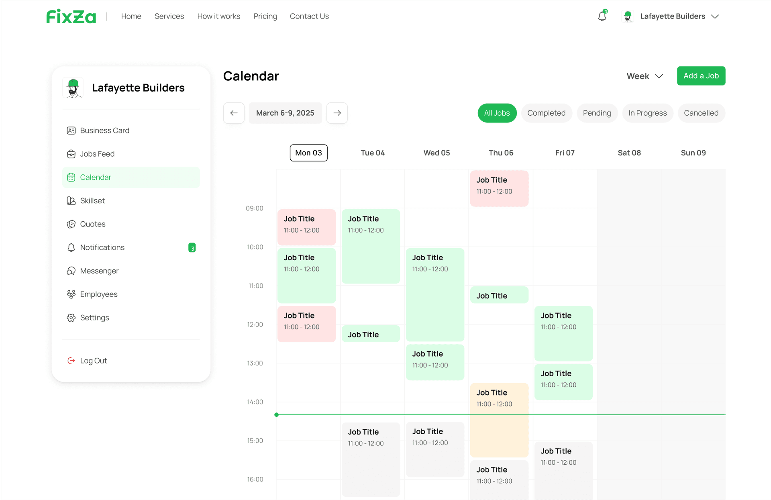
Task: Open Lafayette Builders account dropdown chevron
Action: click(715, 16)
